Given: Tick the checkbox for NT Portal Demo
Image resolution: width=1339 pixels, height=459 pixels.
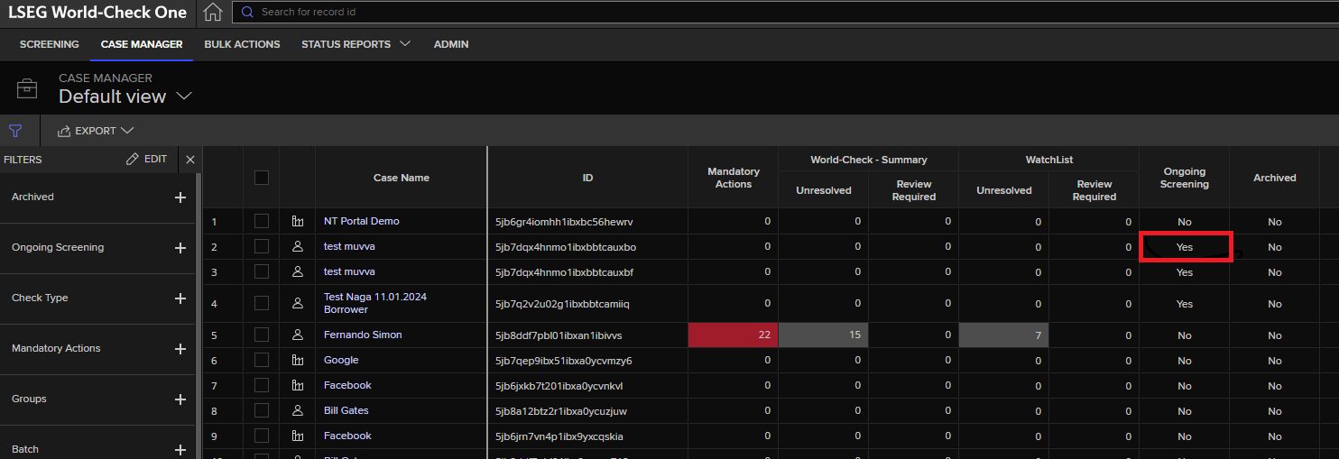Looking at the screenshot, I should pos(262,221).
